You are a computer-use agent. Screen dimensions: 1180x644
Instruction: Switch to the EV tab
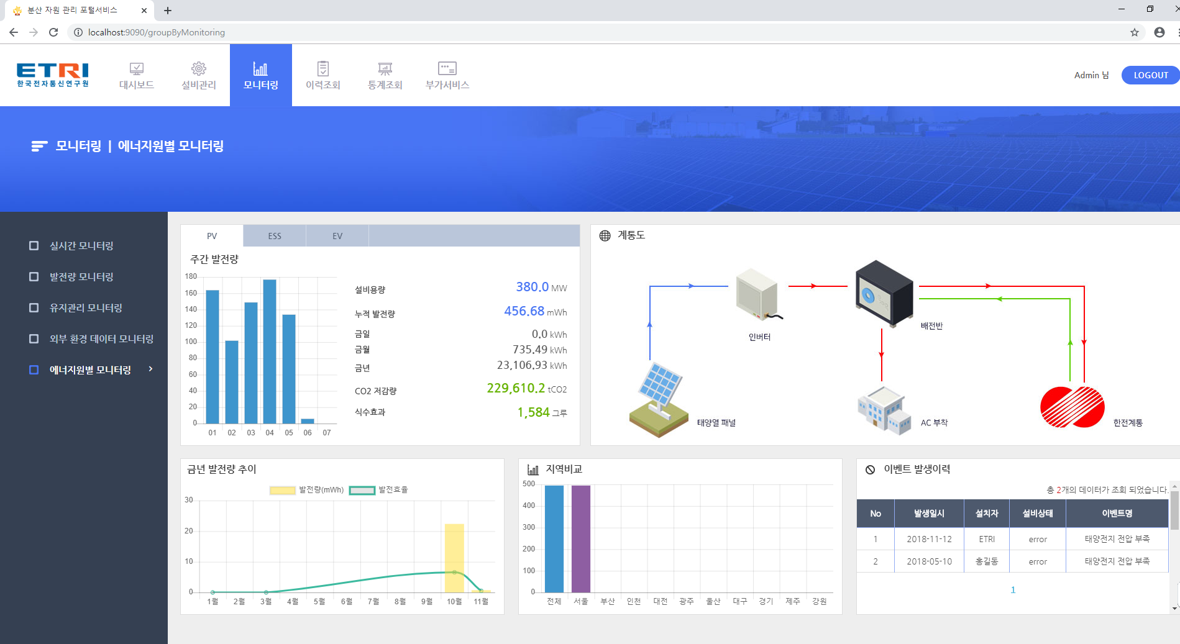coord(337,236)
